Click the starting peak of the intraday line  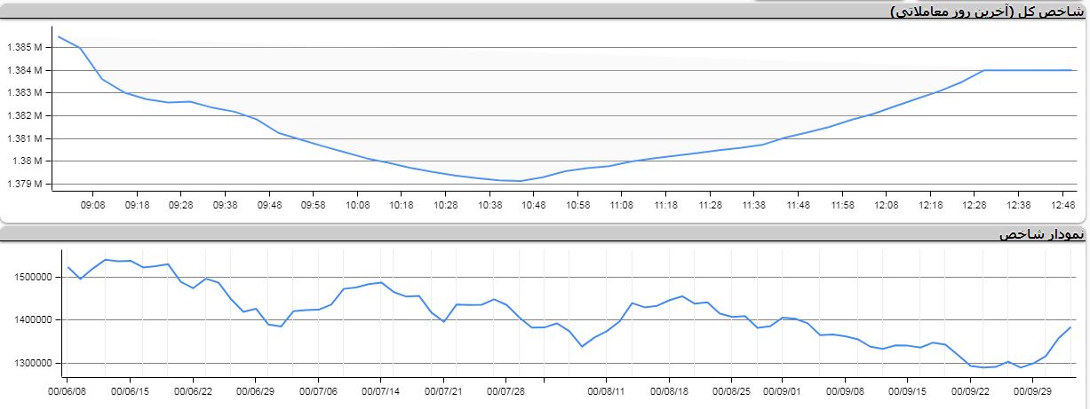click(x=59, y=36)
